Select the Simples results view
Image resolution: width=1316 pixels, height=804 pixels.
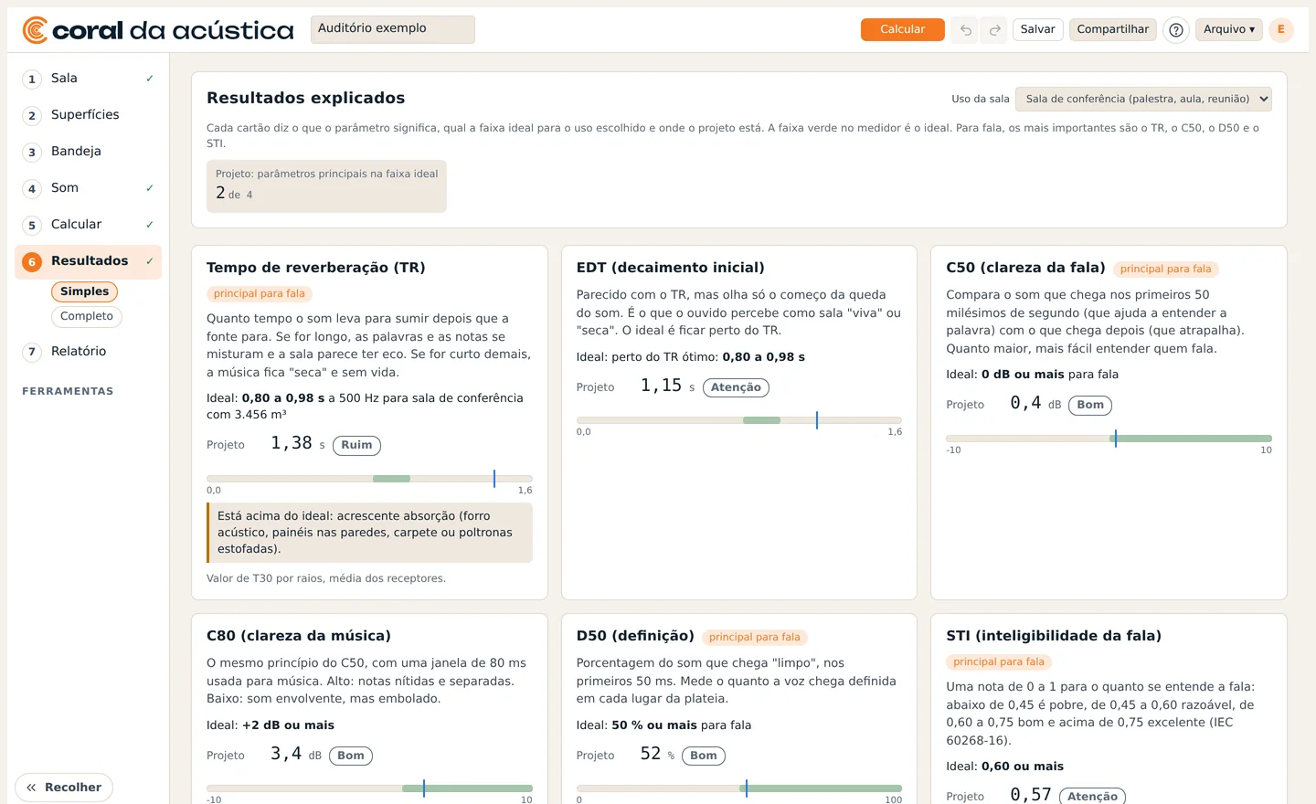(84, 291)
